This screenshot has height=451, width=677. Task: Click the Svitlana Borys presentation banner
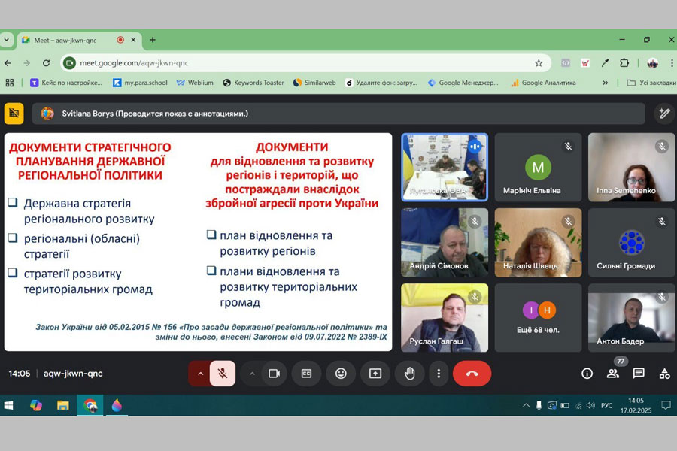tap(338, 114)
